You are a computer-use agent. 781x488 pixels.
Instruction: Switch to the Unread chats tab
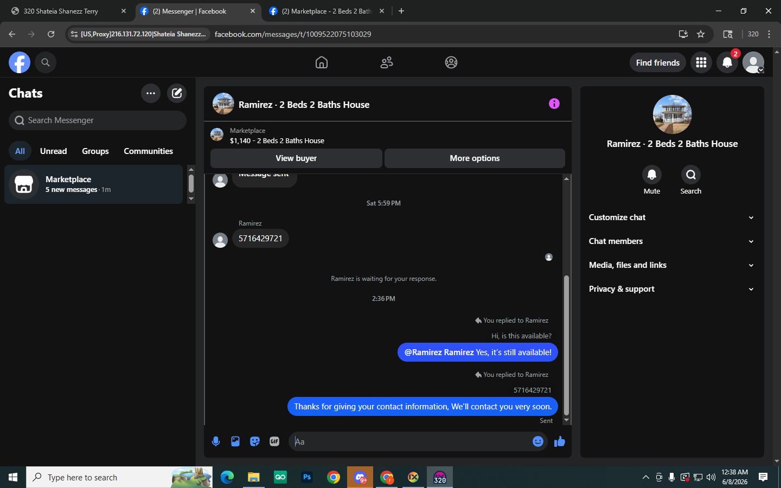(53, 151)
